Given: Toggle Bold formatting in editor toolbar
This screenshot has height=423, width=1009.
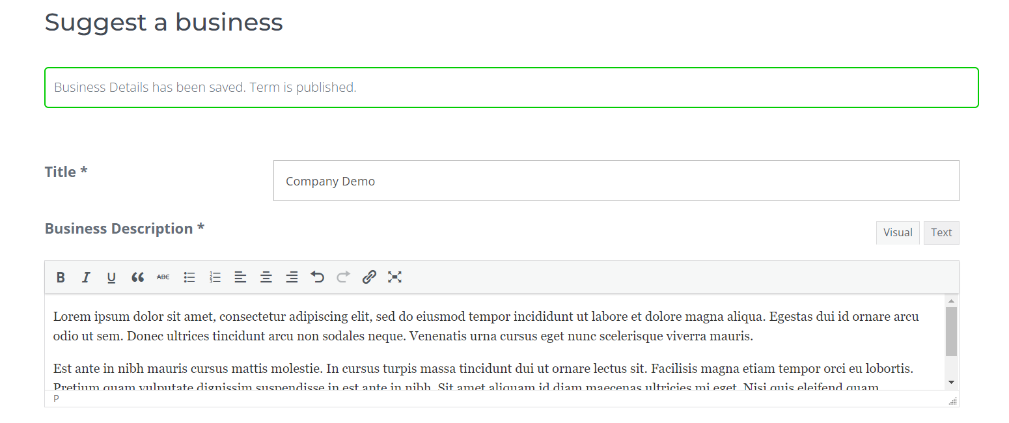Looking at the screenshot, I should (x=61, y=277).
